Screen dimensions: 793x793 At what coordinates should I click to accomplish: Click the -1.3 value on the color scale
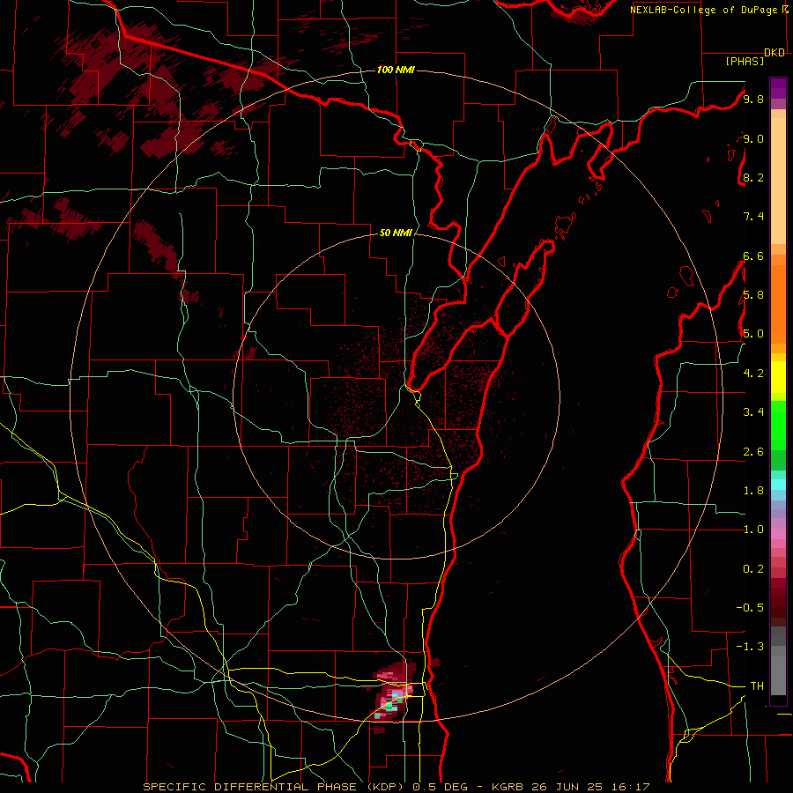point(750,647)
